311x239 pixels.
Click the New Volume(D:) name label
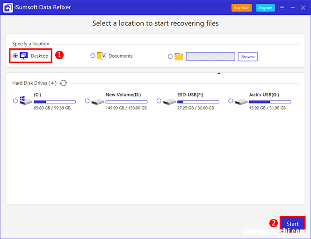pyautogui.click(x=123, y=95)
